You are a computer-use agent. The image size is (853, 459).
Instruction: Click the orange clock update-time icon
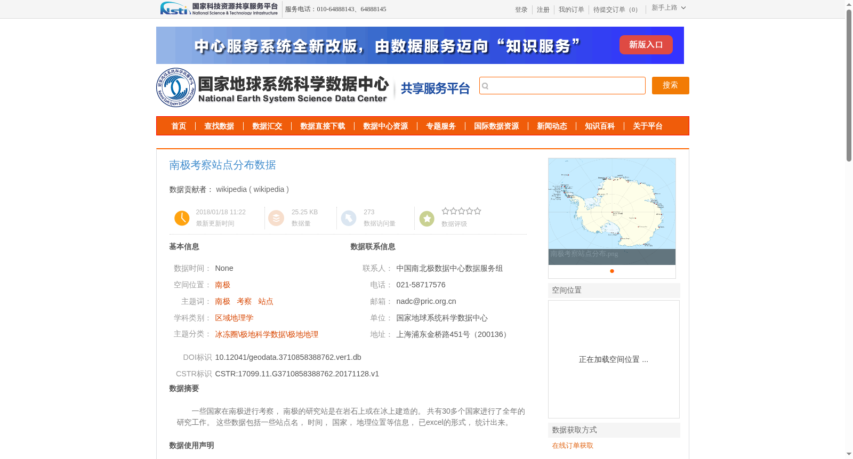click(x=182, y=218)
